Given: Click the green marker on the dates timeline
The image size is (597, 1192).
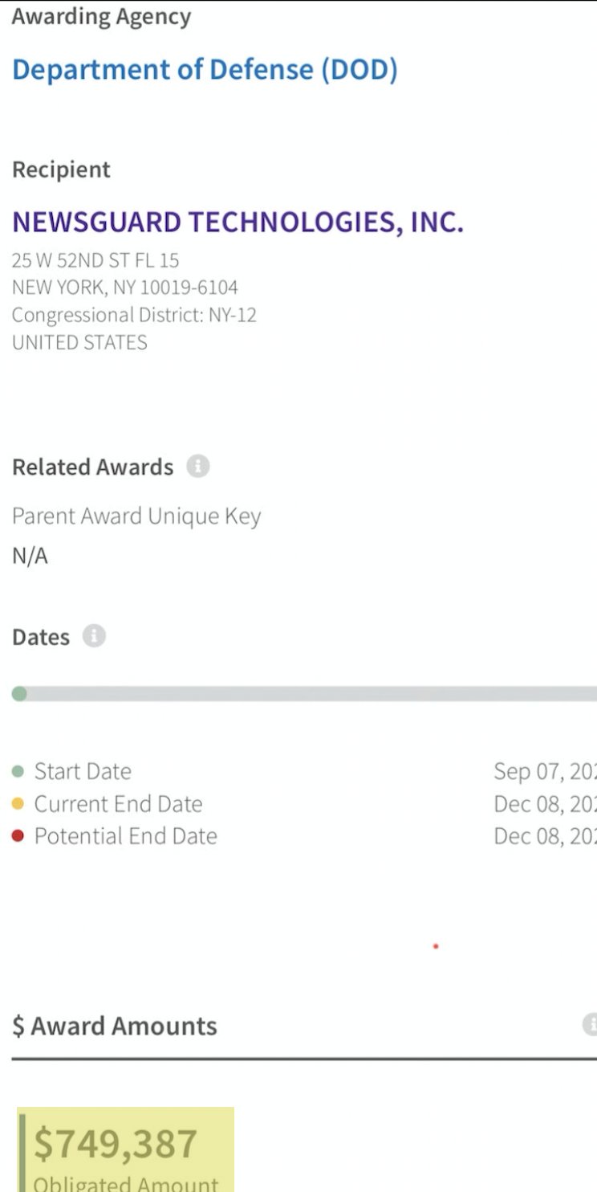Looking at the screenshot, I should pos(19,694).
